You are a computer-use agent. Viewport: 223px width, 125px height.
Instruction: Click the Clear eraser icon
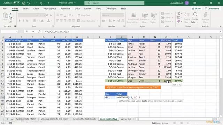click(x=179, y=22)
